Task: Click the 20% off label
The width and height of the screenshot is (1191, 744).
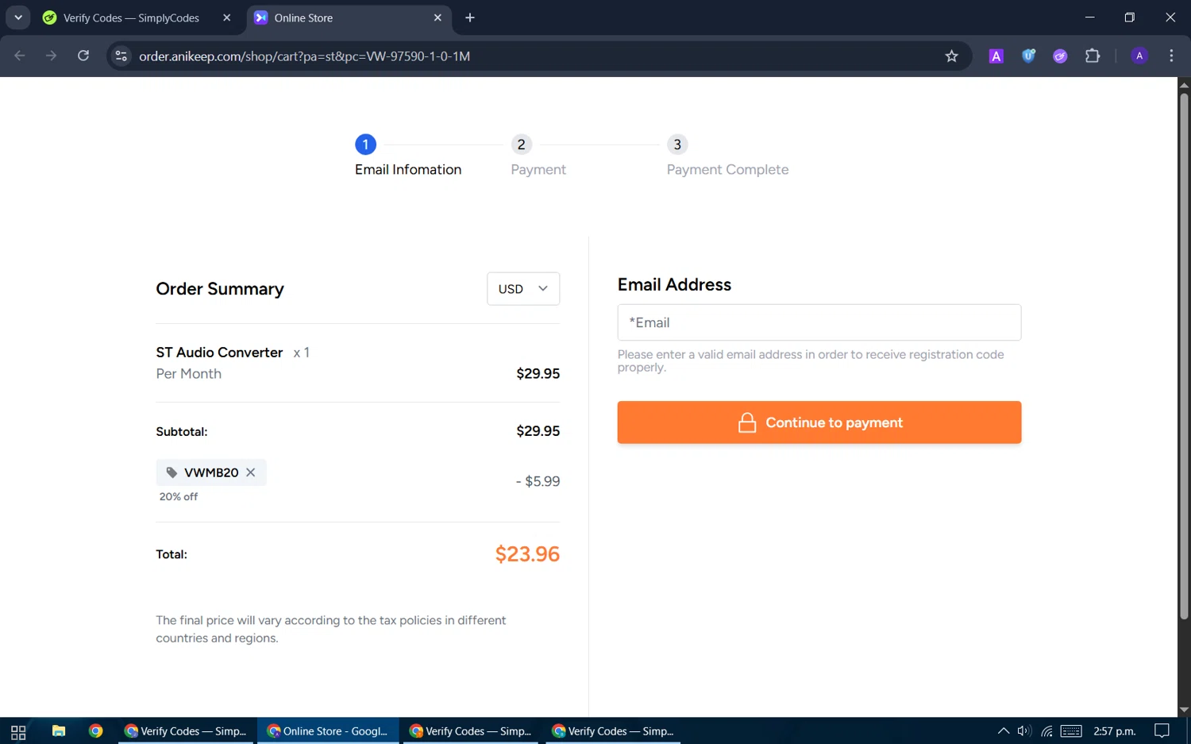Action: click(179, 496)
